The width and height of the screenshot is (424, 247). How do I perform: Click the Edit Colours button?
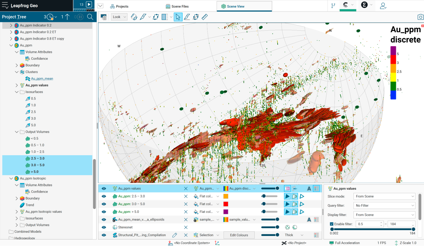point(239,235)
